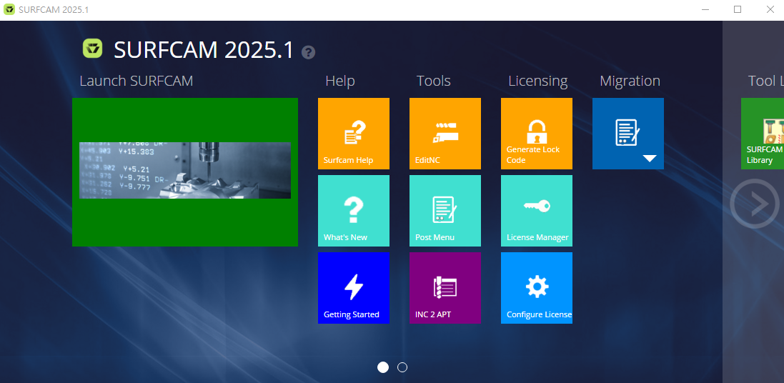The height and width of the screenshot is (383, 784).
Task: Click the help question mark beside title
Action: 308,52
